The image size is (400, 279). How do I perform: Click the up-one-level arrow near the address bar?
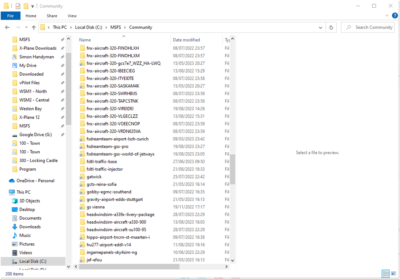coord(34,27)
